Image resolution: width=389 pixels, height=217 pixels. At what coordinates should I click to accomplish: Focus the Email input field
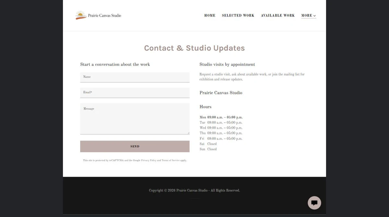pos(135,93)
